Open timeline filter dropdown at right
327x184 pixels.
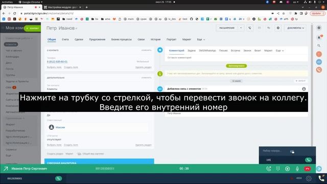coord(300,81)
